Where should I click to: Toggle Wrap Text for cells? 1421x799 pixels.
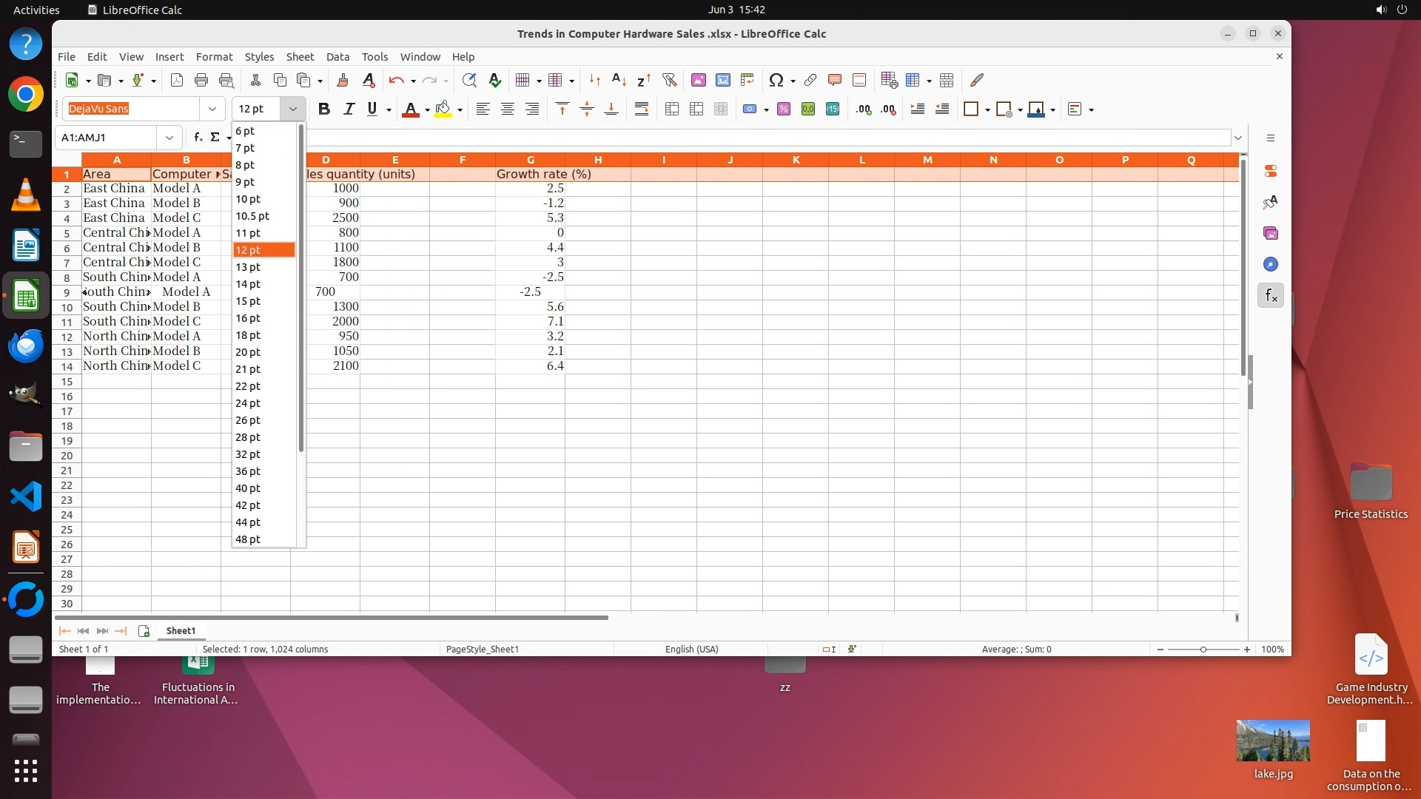641,109
